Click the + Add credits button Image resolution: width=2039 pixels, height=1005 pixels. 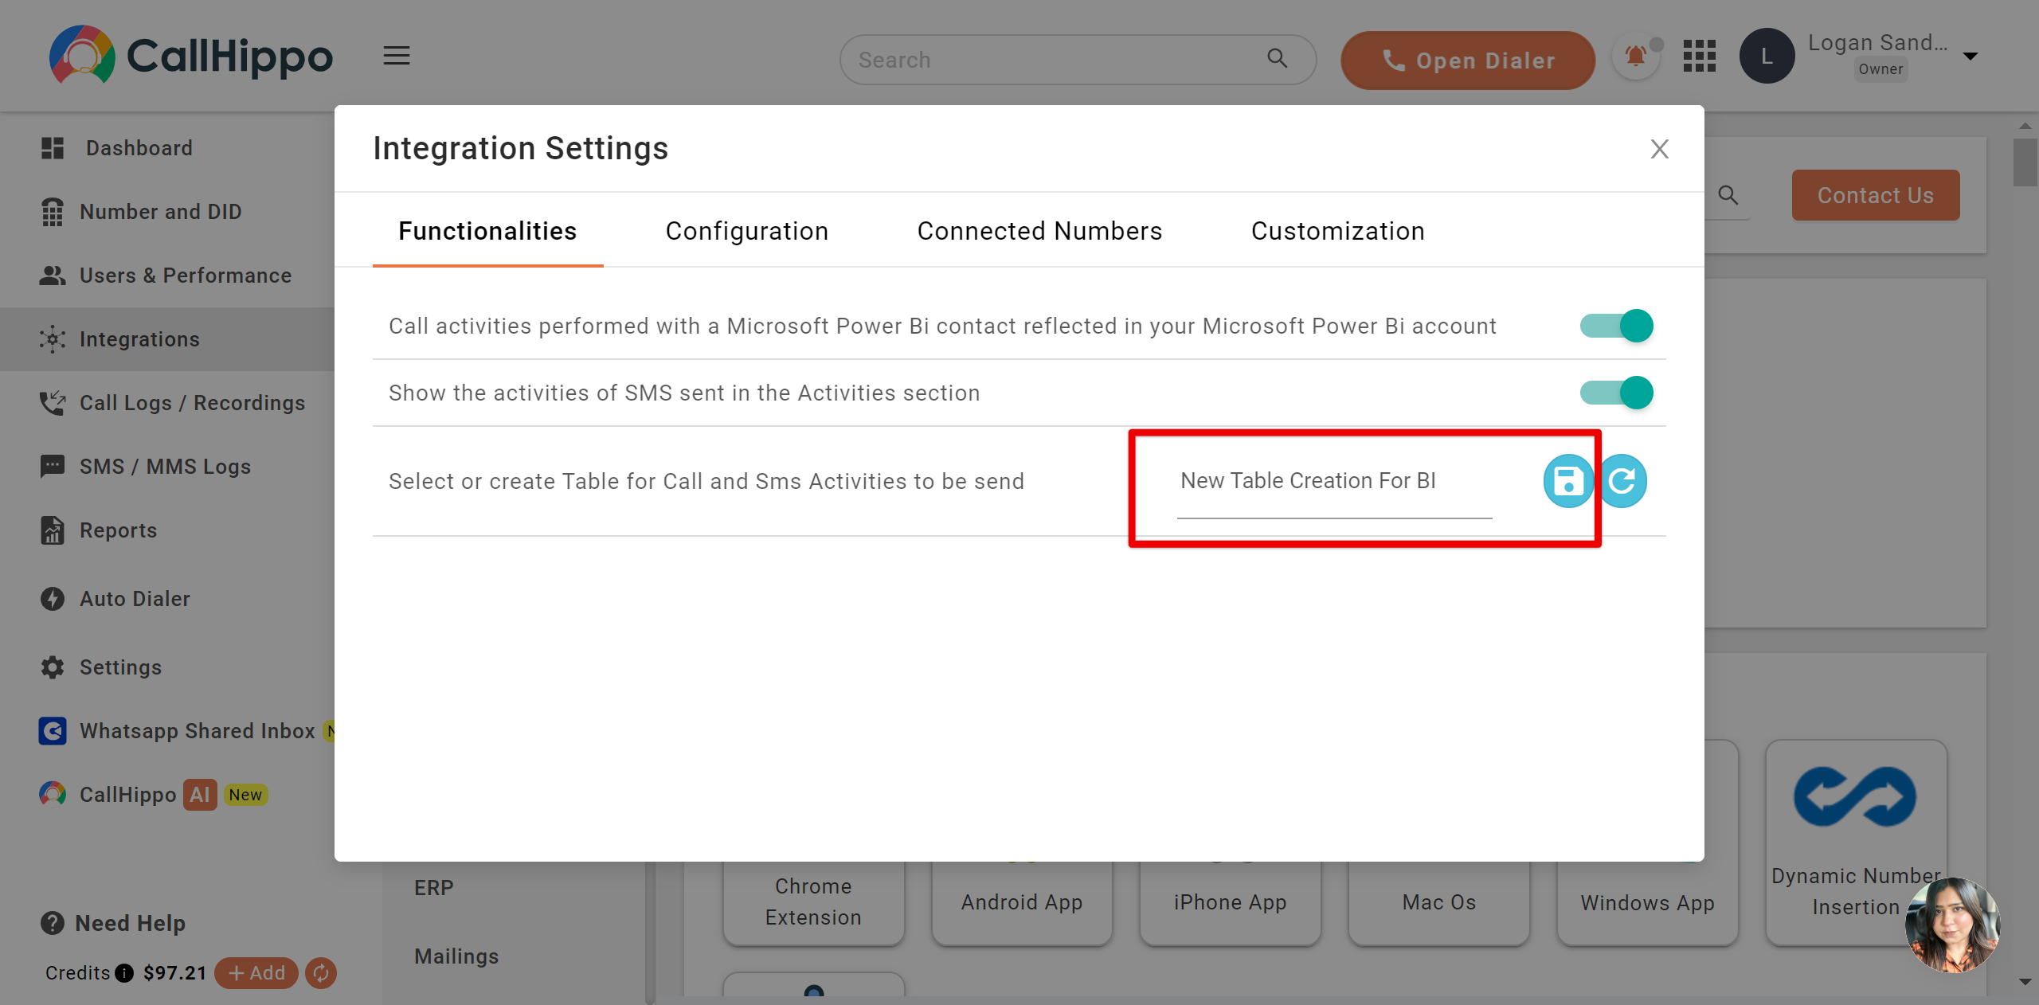256,973
